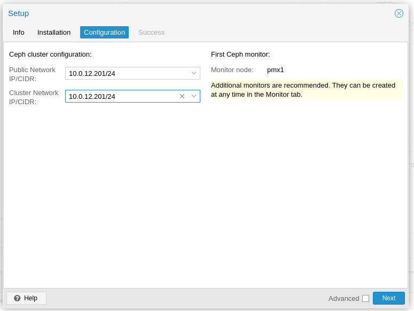Viewport: 414px width, 311px height.
Task: Focus the Public Network IP/CIDR text field
Action: click(x=127, y=73)
